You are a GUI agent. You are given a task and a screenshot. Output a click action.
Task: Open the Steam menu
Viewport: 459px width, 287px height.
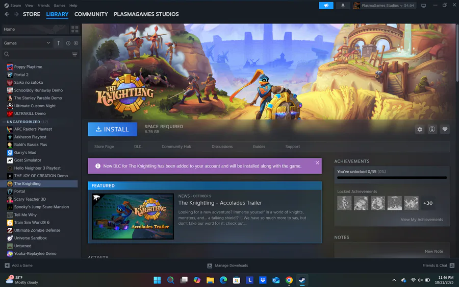pos(13,5)
